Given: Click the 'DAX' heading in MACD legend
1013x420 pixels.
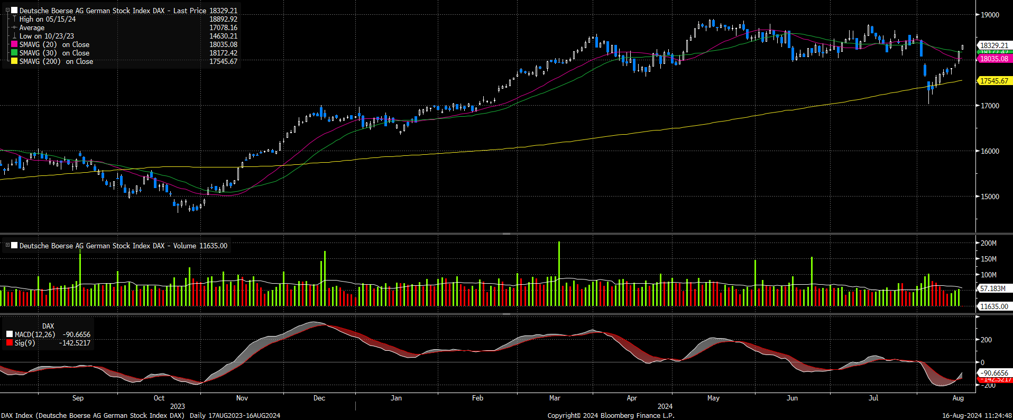Looking at the screenshot, I should [48, 326].
